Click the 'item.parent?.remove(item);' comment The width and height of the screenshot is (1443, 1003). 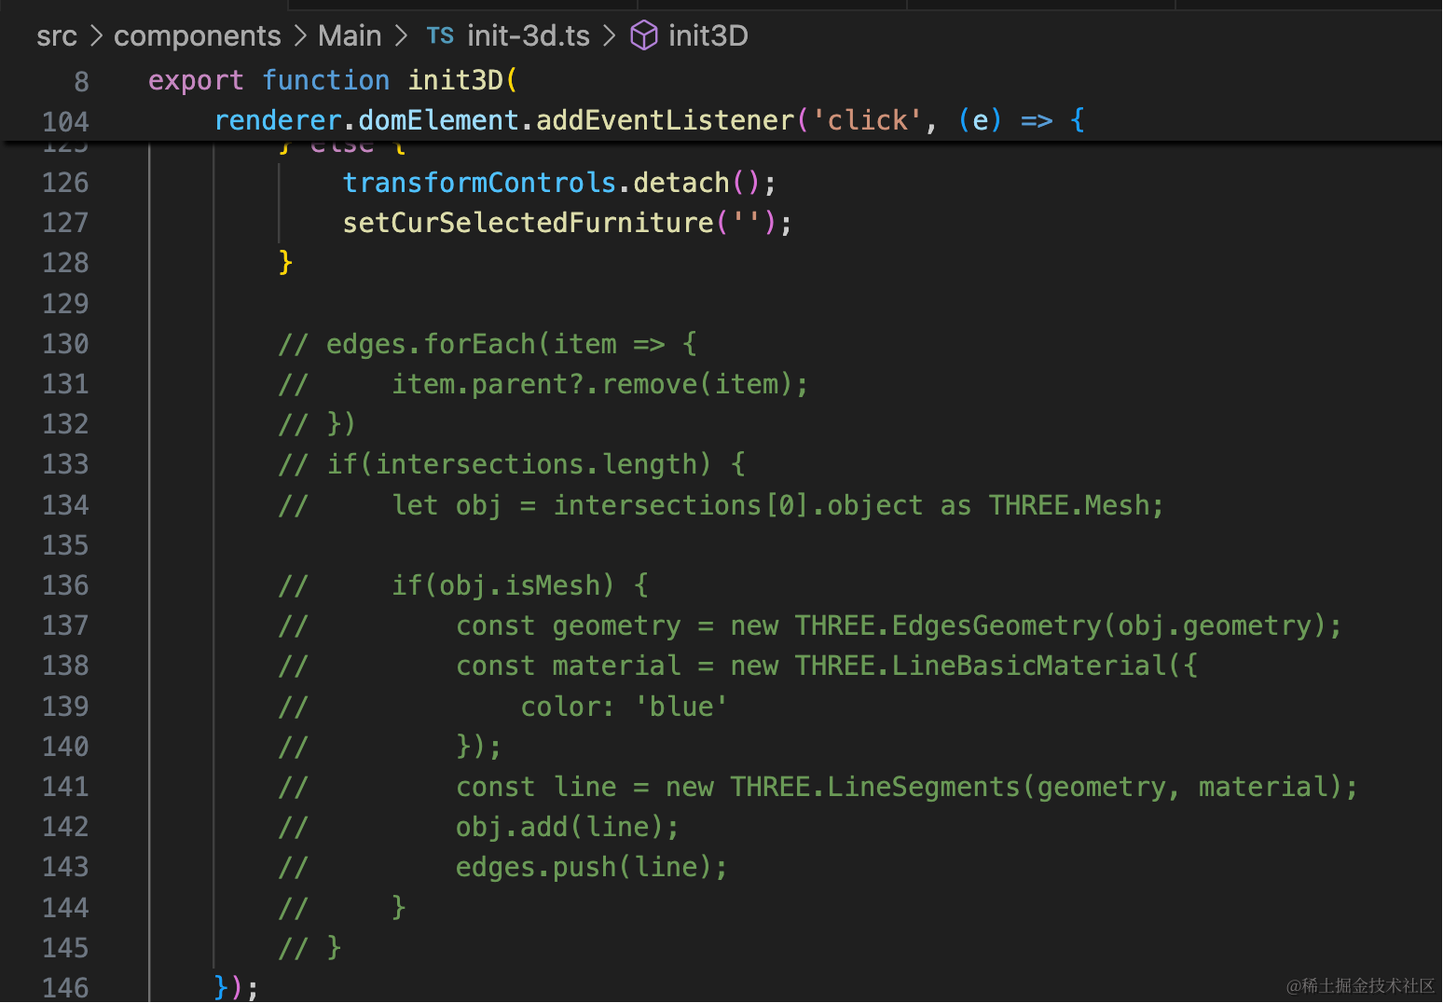tap(599, 384)
